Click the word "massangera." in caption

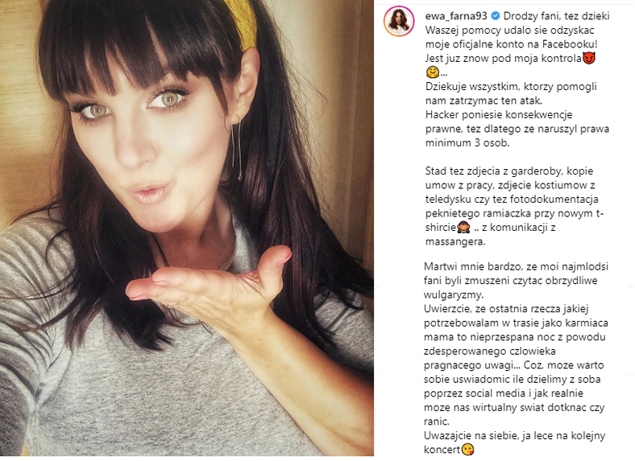click(x=455, y=242)
